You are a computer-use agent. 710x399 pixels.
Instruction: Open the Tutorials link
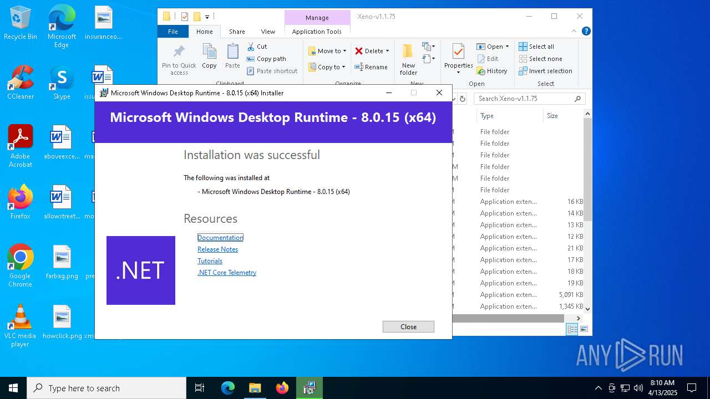210,261
